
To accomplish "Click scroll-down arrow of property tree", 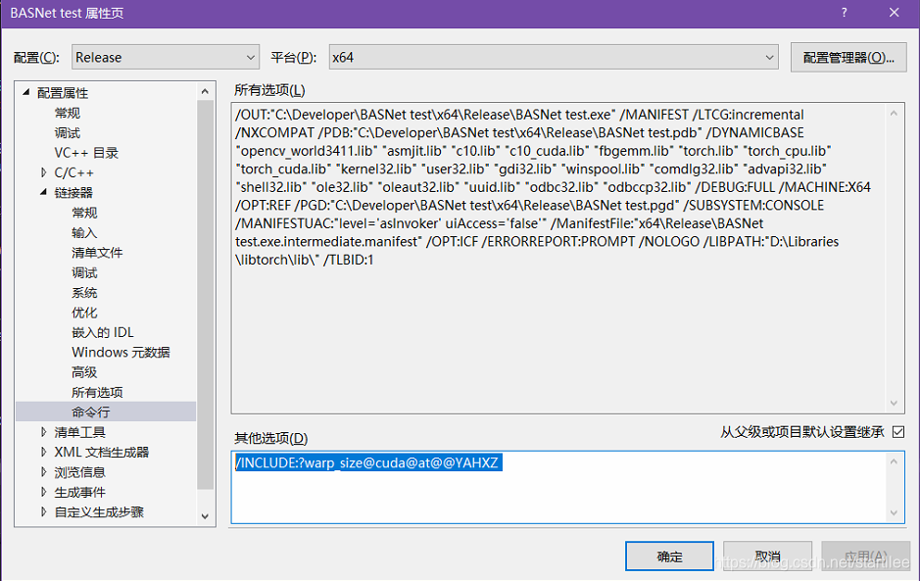I will click(x=205, y=516).
